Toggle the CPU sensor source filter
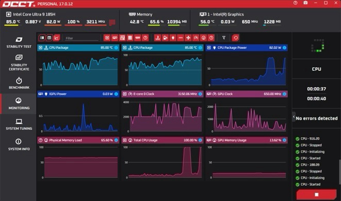The image size is (341, 201). [x=107, y=38]
